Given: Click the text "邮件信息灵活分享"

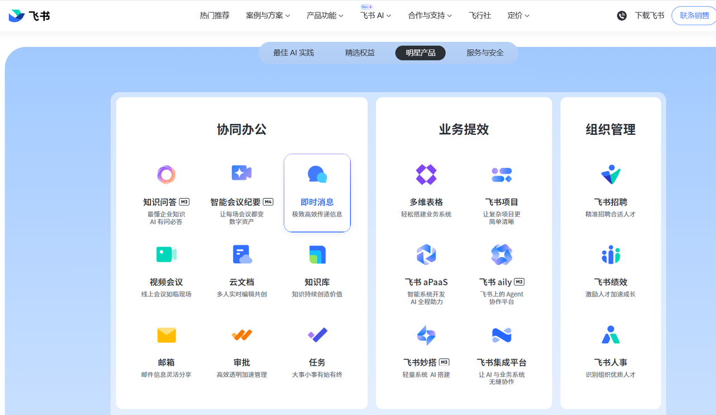Looking at the screenshot, I should pyautogui.click(x=166, y=375).
